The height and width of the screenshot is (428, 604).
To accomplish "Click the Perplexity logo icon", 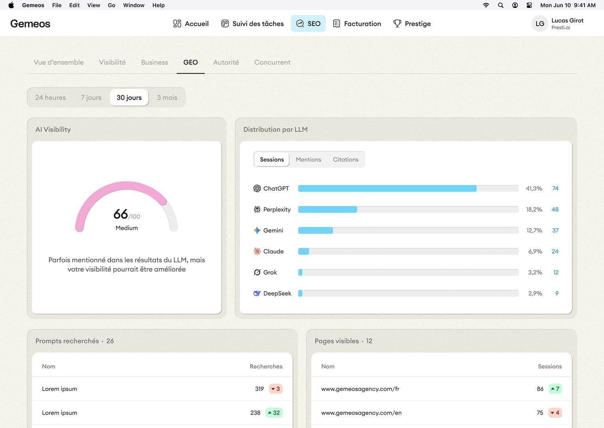I will tap(257, 209).
